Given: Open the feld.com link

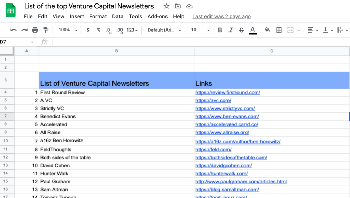Looking at the screenshot, I should 213,150.
